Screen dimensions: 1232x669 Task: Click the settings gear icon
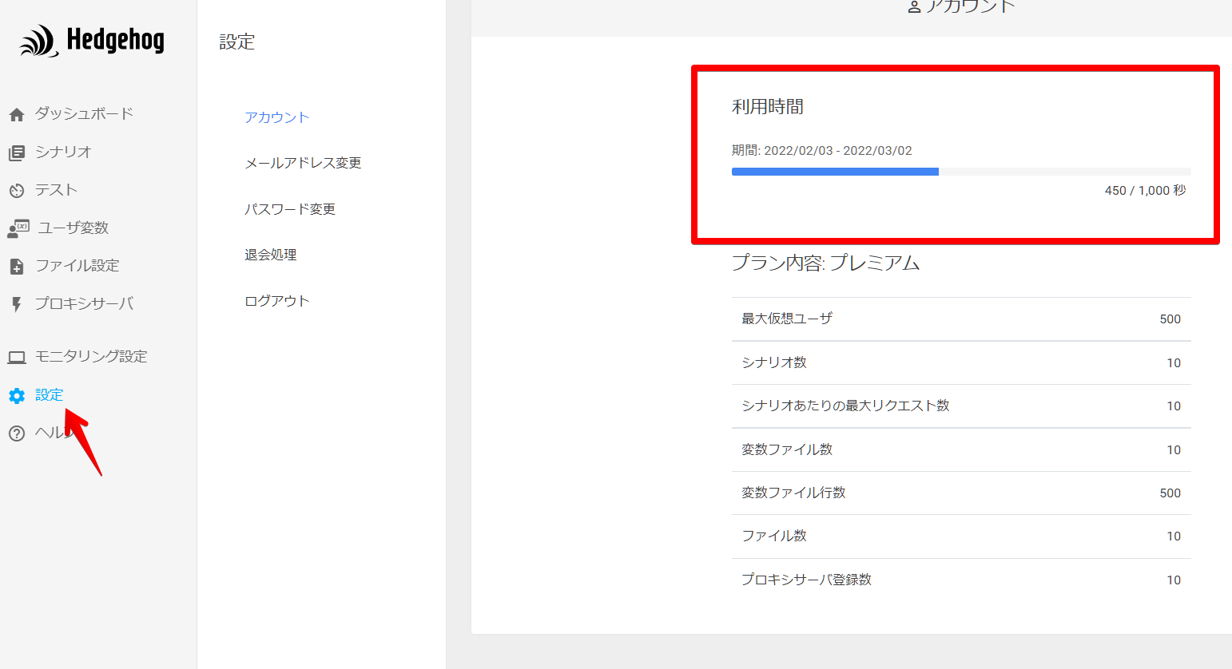pyautogui.click(x=17, y=395)
